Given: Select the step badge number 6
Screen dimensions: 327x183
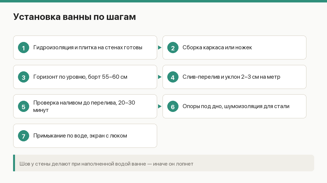Looking at the screenshot, I should pyautogui.click(x=173, y=106).
